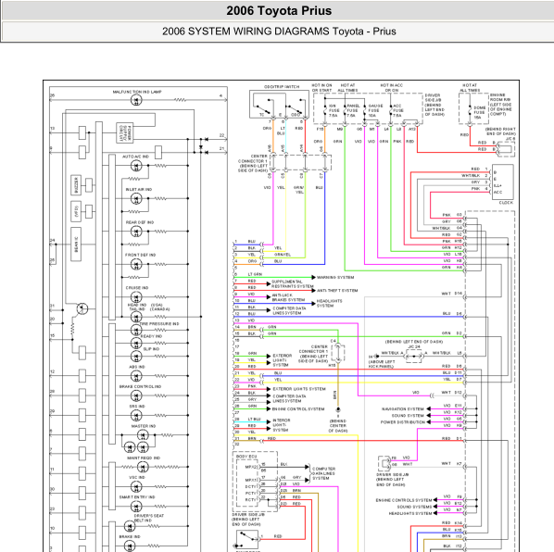Click the Smart Entry Ind lamp symbol

point(136,507)
